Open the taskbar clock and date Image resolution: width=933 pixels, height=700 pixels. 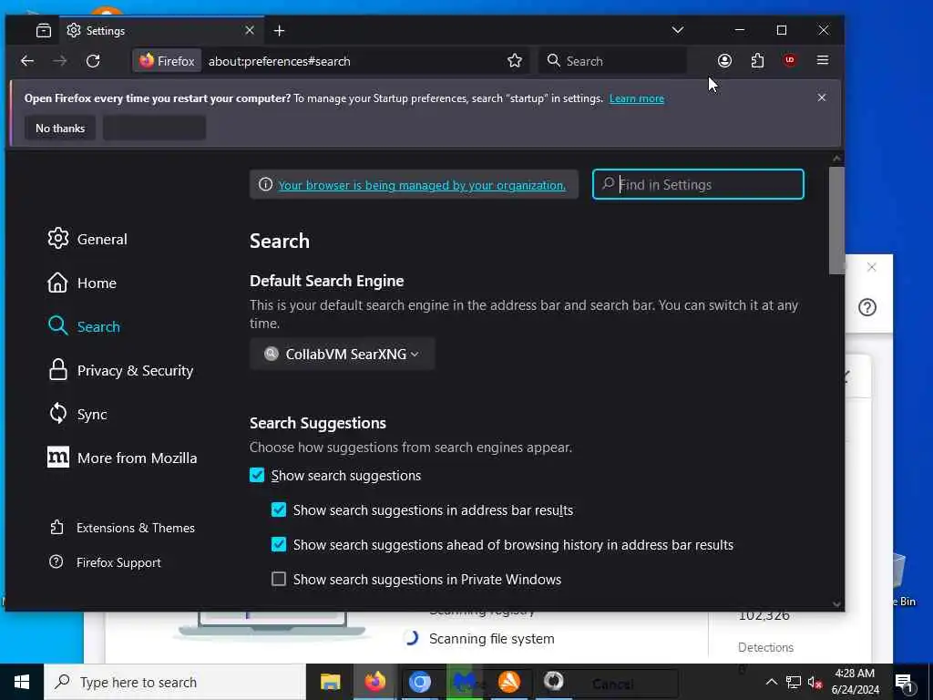click(x=855, y=682)
